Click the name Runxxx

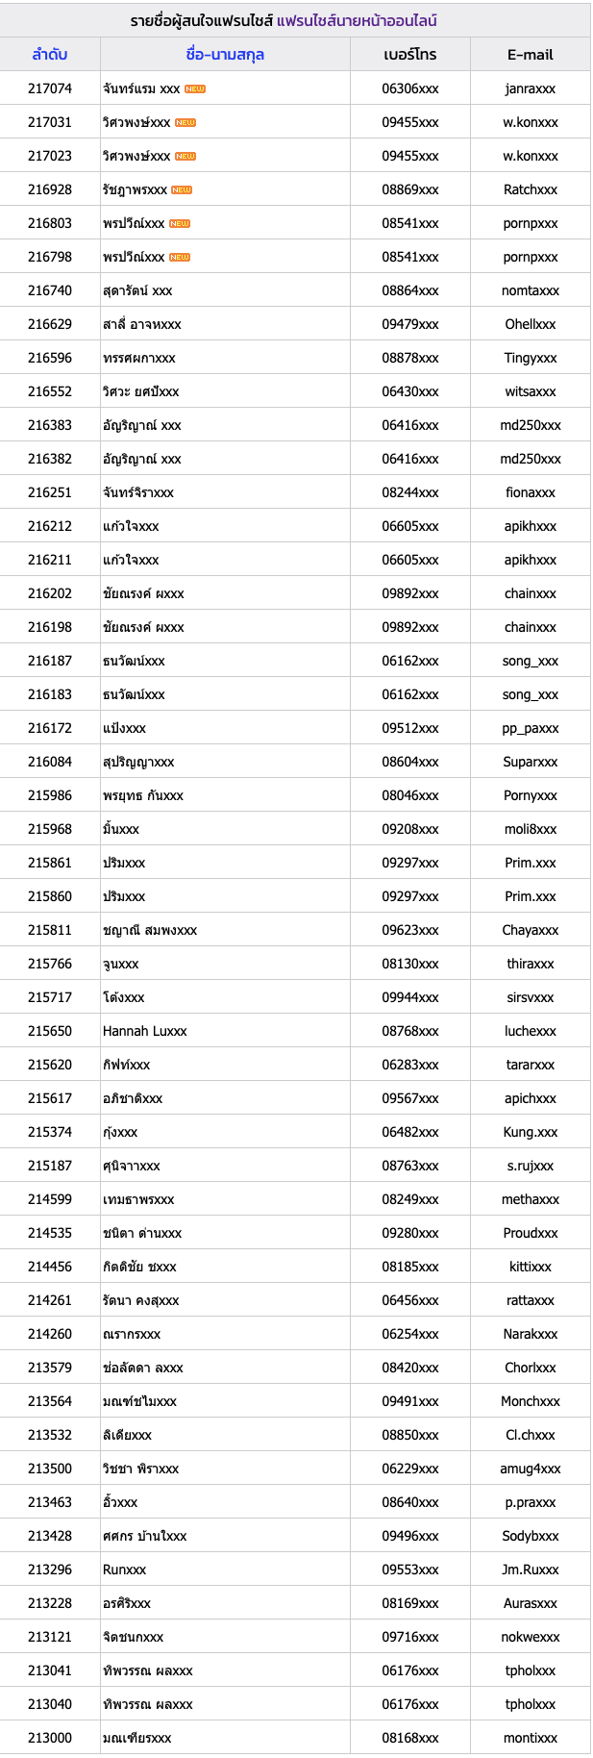(125, 1570)
